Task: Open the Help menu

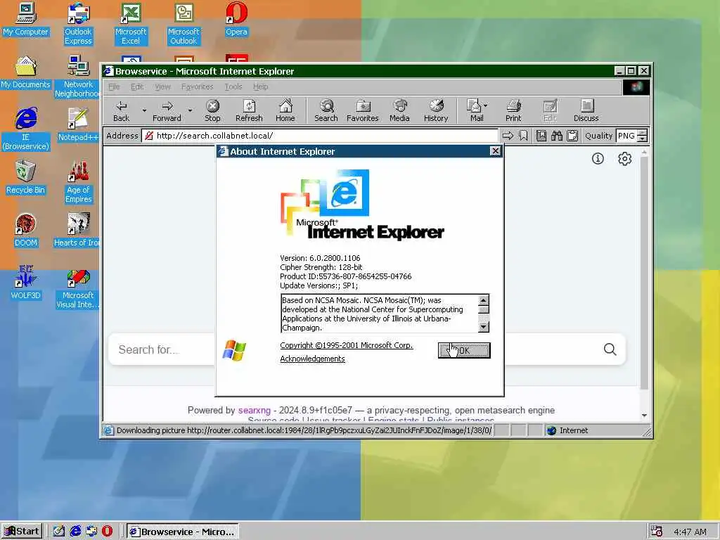Action: [x=260, y=86]
